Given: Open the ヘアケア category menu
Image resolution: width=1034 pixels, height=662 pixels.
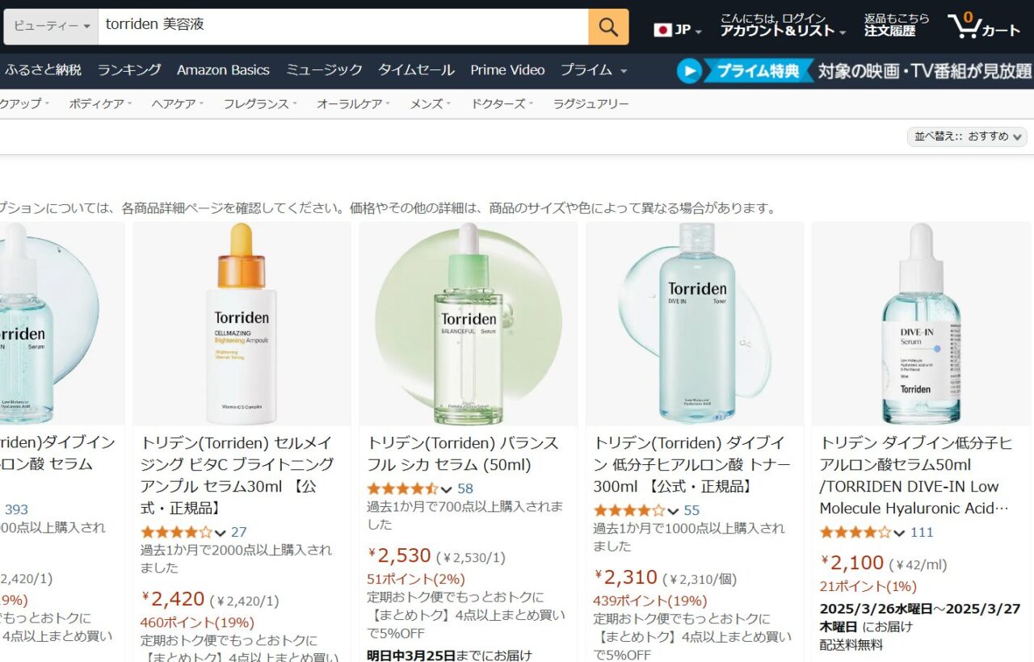Looking at the screenshot, I should point(178,103).
